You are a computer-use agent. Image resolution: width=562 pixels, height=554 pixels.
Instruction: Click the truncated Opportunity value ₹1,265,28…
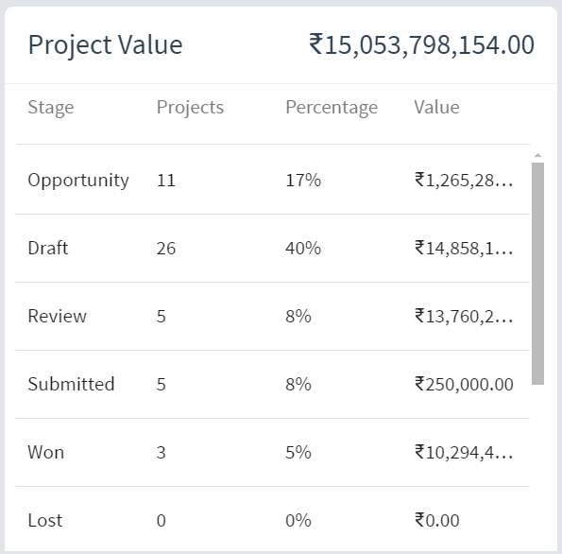click(464, 180)
